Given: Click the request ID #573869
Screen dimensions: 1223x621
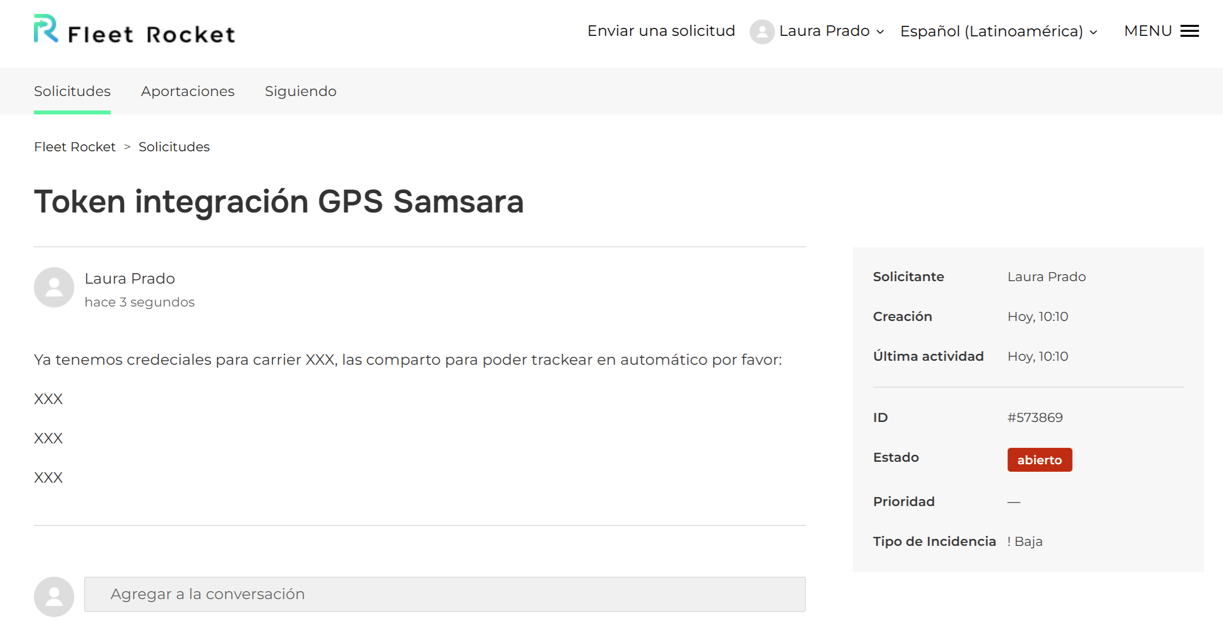Looking at the screenshot, I should point(1035,417).
